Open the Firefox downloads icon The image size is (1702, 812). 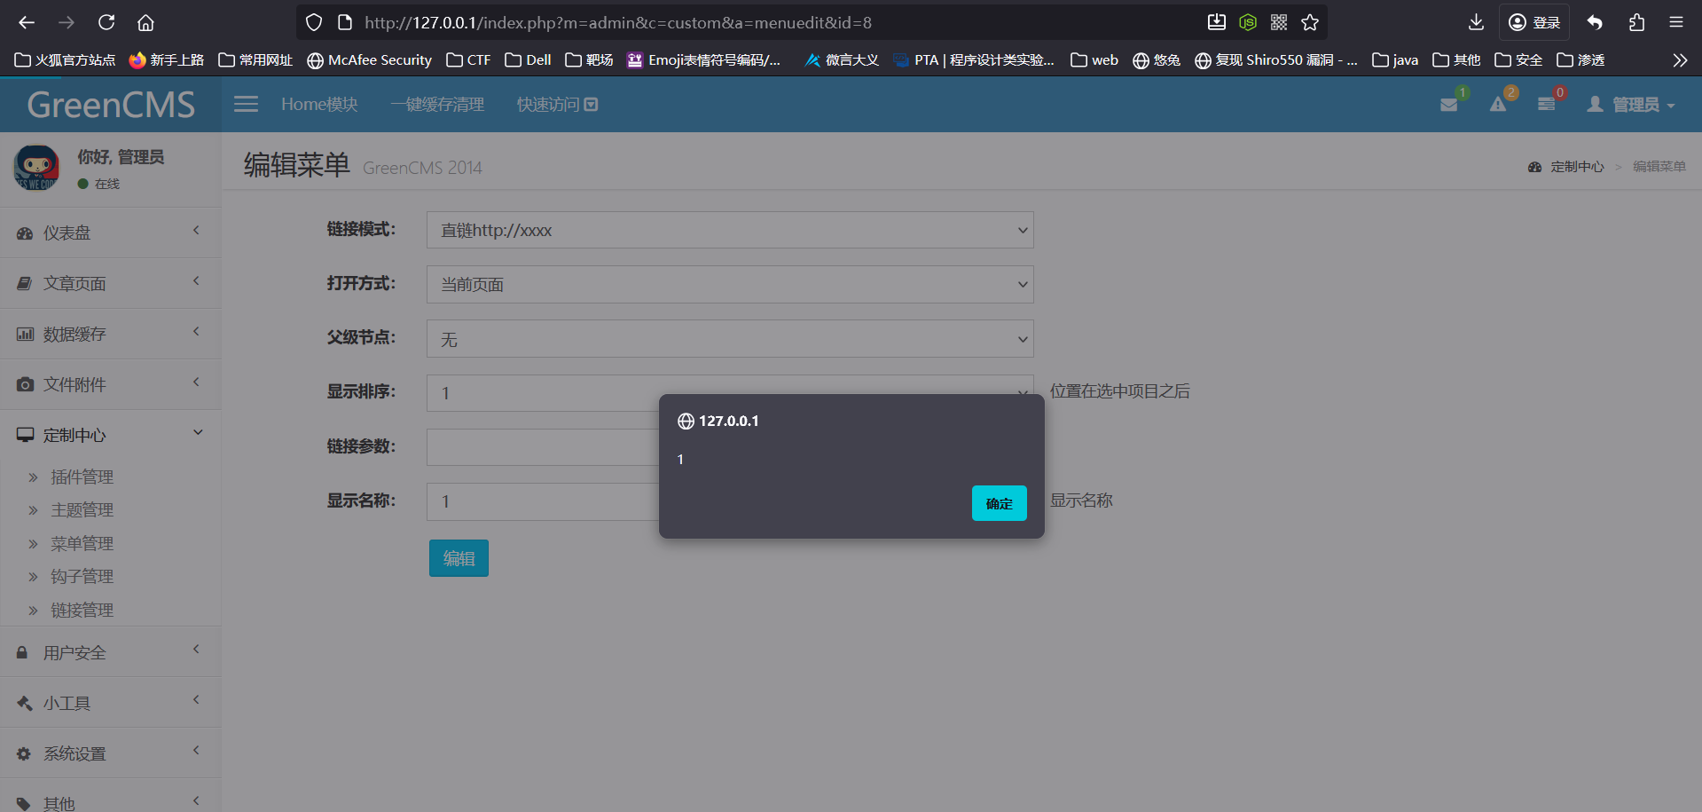coord(1476,23)
